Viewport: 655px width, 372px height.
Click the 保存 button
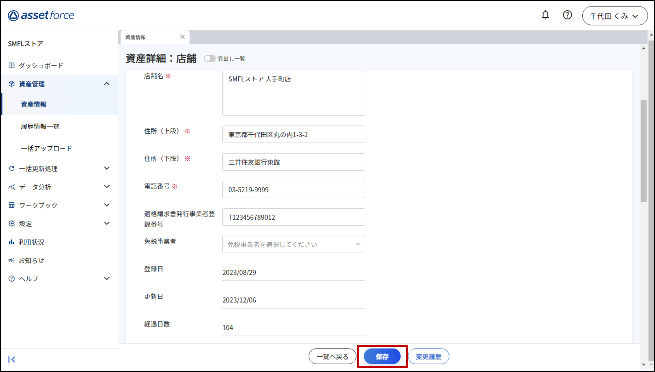(382, 356)
